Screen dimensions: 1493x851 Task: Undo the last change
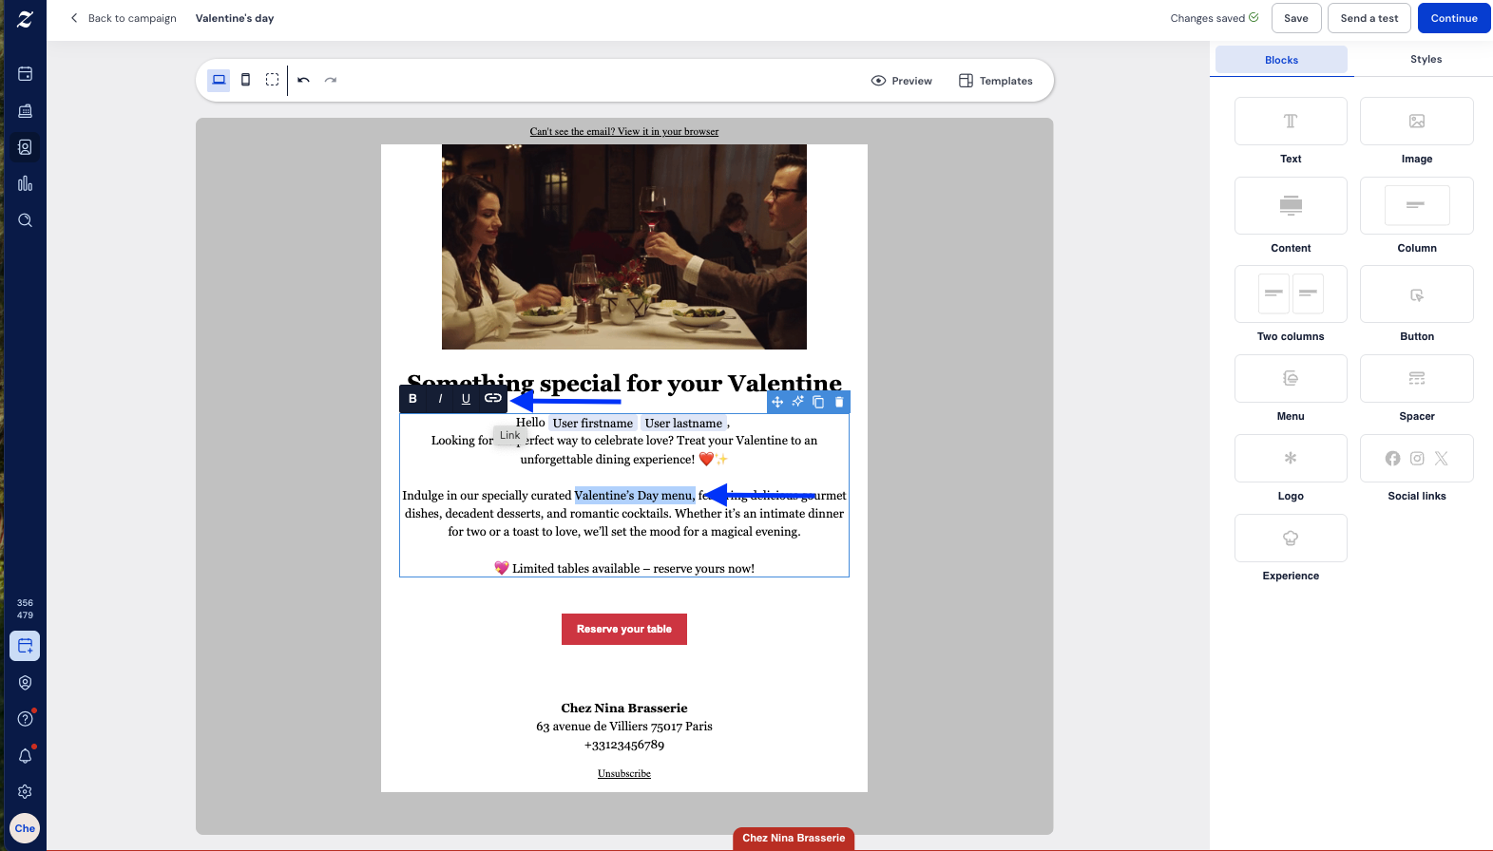coord(304,81)
